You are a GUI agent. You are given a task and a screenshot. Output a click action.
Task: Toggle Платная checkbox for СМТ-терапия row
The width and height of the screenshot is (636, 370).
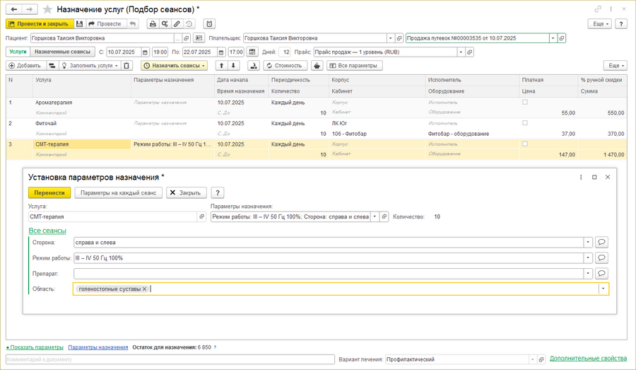(x=524, y=144)
